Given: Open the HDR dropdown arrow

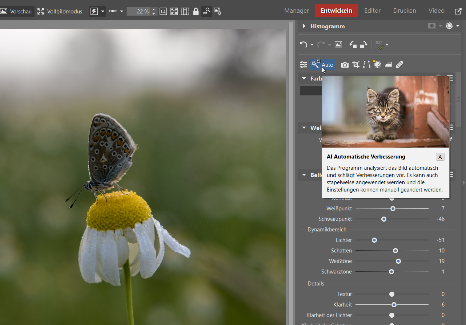Looking at the screenshot, I should click(121, 11).
